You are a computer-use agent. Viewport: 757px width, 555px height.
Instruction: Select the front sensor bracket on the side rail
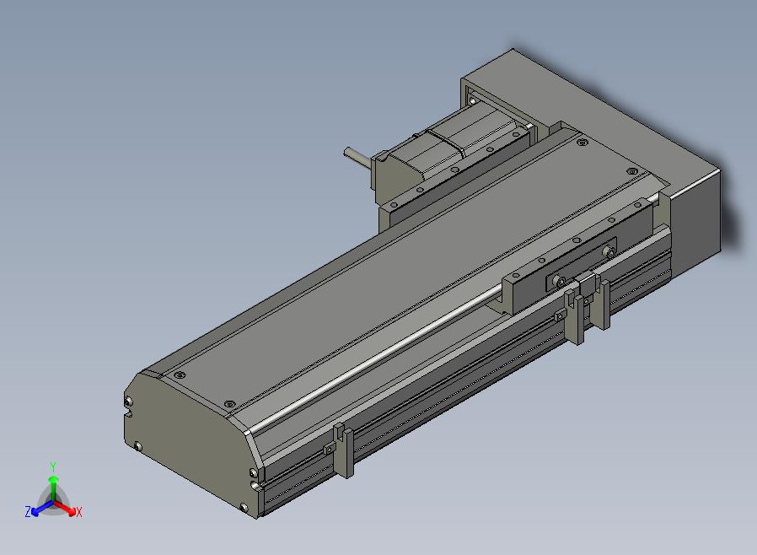(x=342, y=450)
